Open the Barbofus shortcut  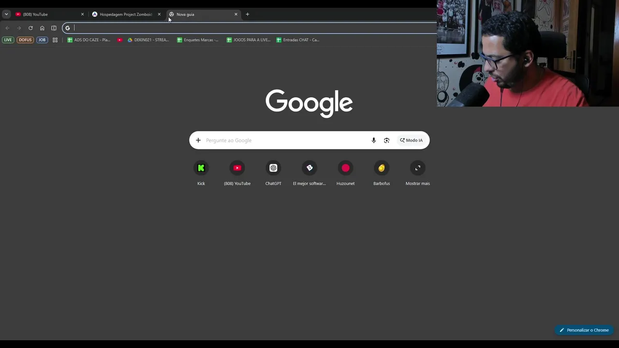pos(382,174)
